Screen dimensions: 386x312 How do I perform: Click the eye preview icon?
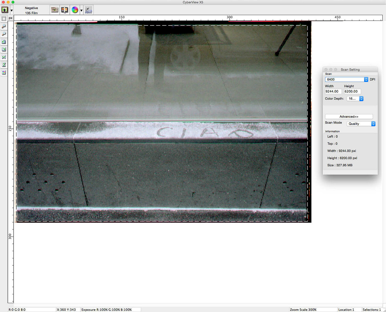(54, 10)
